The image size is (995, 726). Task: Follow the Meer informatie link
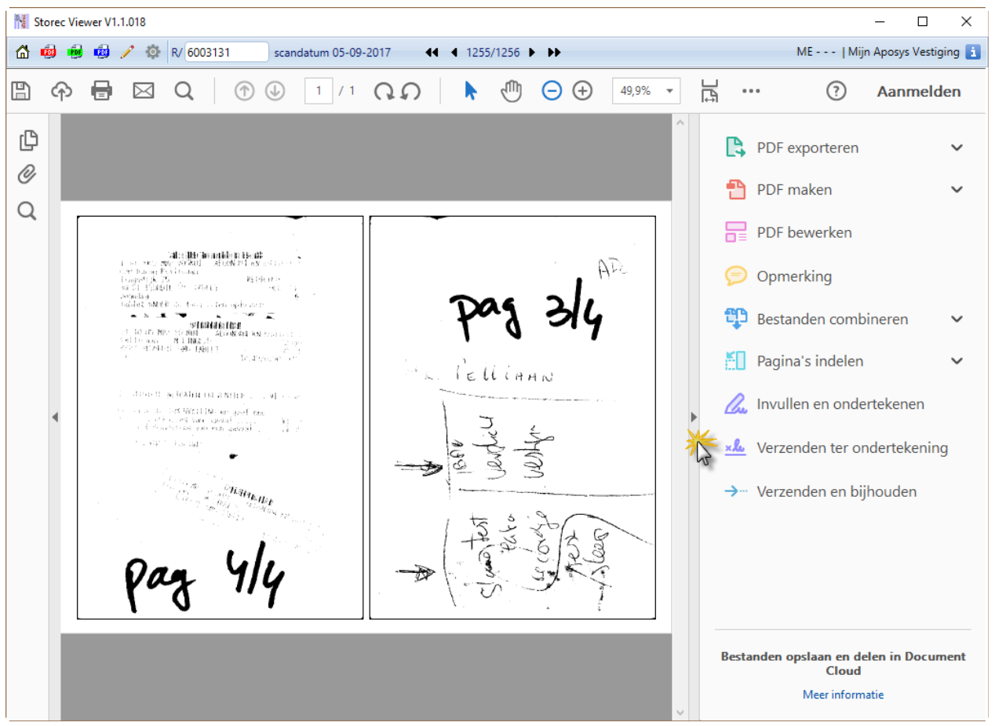point(843,695)
